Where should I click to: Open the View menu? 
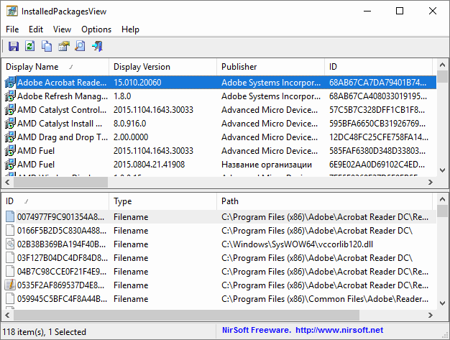[62, 29]
